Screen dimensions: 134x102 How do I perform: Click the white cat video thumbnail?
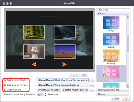click(34, 52)
